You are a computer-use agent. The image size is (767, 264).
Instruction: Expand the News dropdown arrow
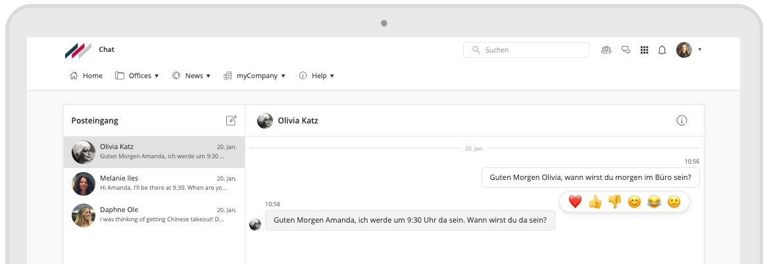tap(208, 76)
